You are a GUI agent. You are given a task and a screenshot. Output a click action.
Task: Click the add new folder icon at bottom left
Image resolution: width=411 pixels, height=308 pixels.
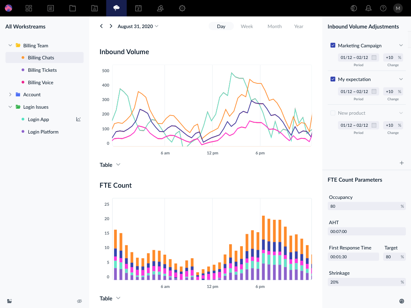pyautogui.click(x=9, y=301)
